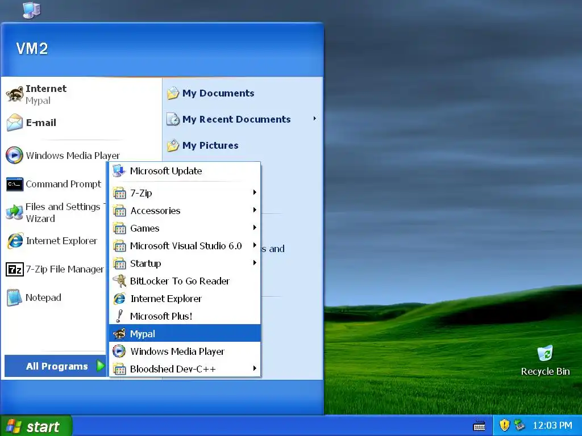Open the Notepad icon
The height and width of the screenshot is (436, 582).
pos(14,297)
